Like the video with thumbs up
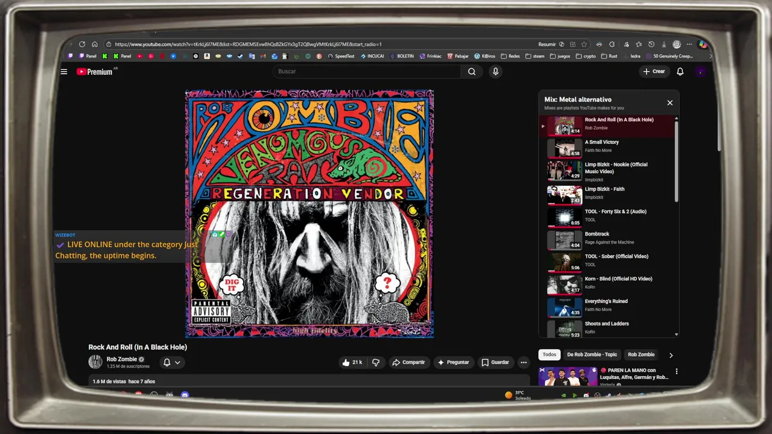772x434 pixels. [x=352, y=362]
